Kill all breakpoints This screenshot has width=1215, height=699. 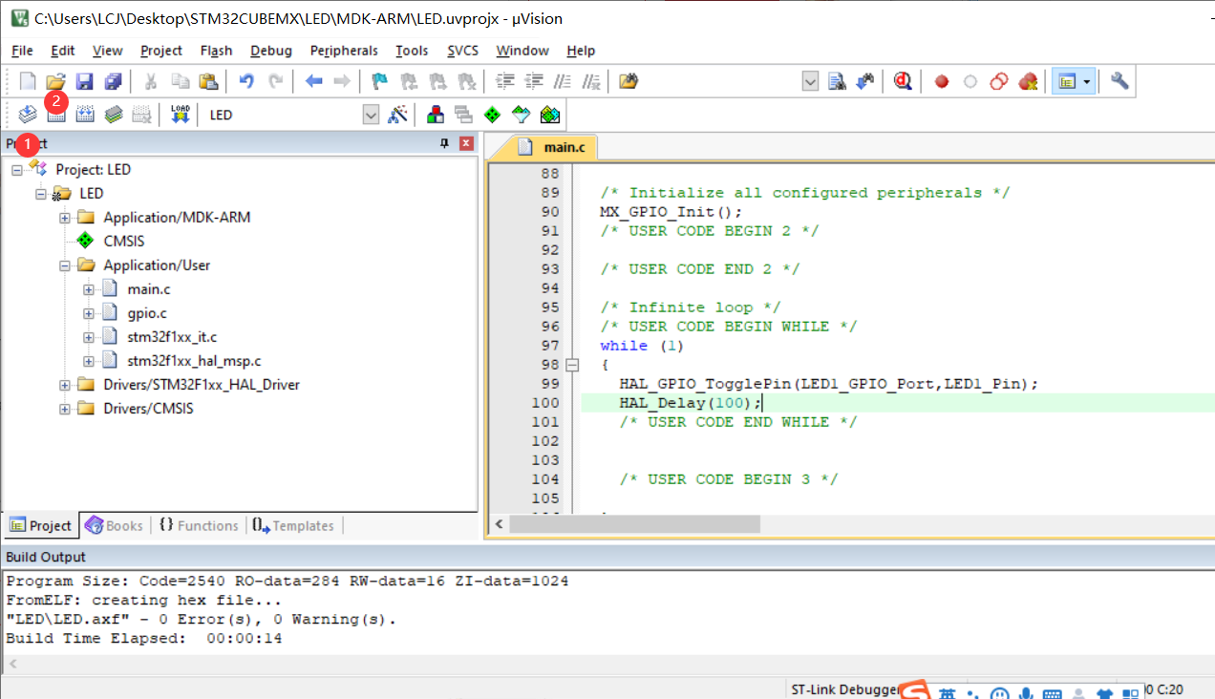(x=1028, y=82)
